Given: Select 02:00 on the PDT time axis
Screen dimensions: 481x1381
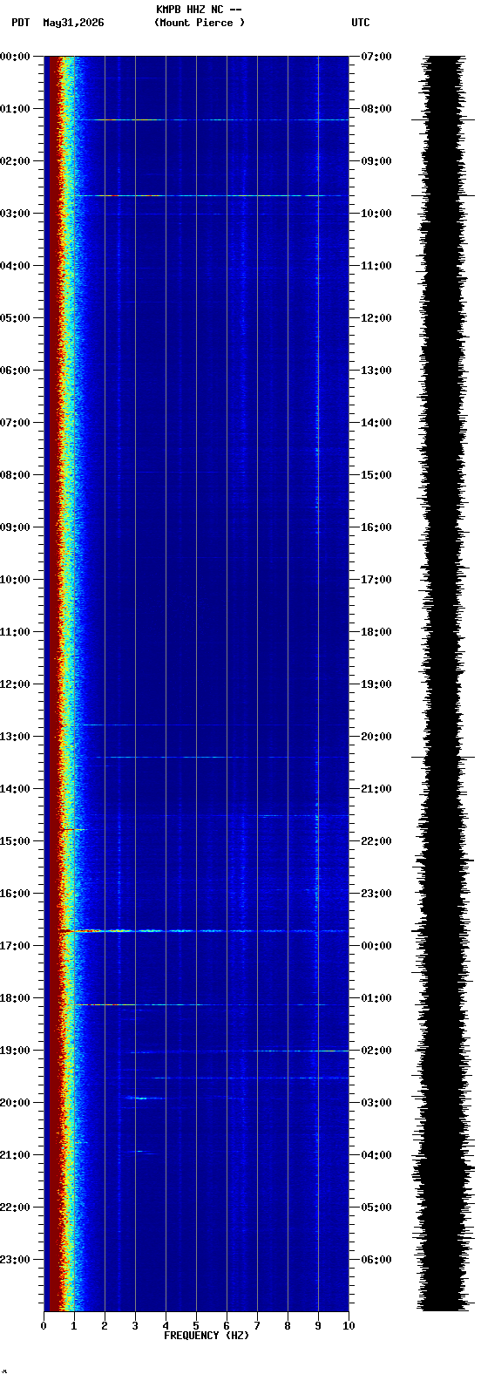Looking at the screenshot, I should pos(15,161).
